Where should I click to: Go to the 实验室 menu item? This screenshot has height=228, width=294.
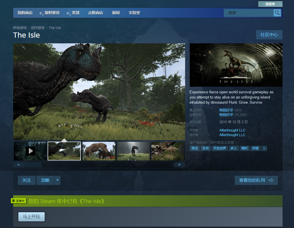[x=134, y=13]
